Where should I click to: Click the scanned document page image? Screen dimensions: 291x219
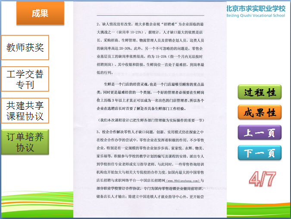tap(150, 109)
